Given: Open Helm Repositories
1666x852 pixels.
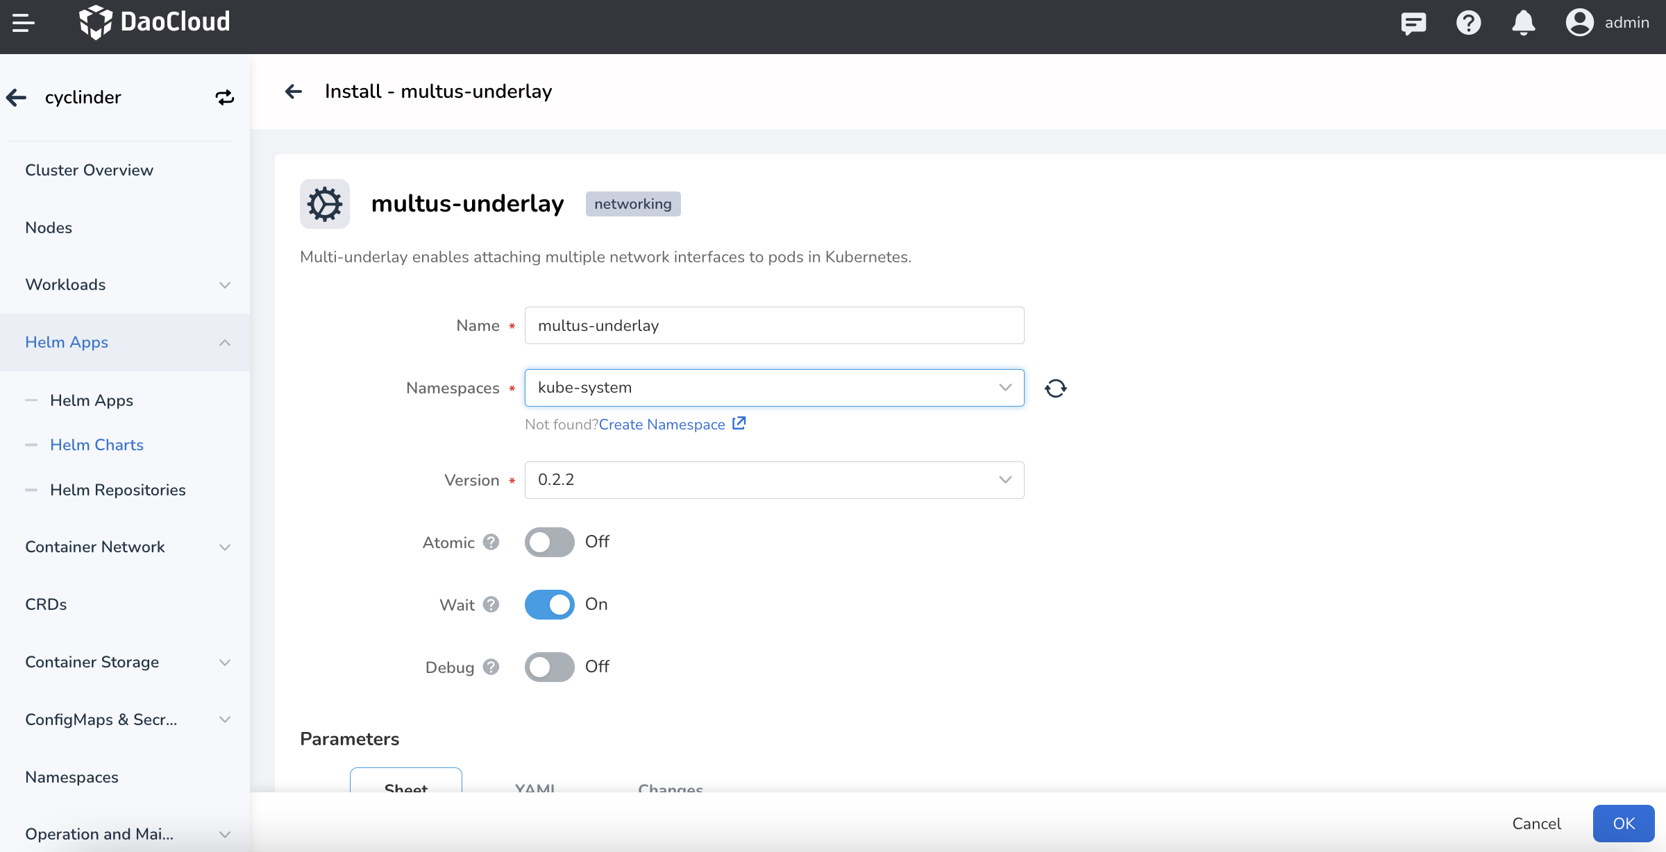Looking at the screenshot, I should [x=118, y=491].
